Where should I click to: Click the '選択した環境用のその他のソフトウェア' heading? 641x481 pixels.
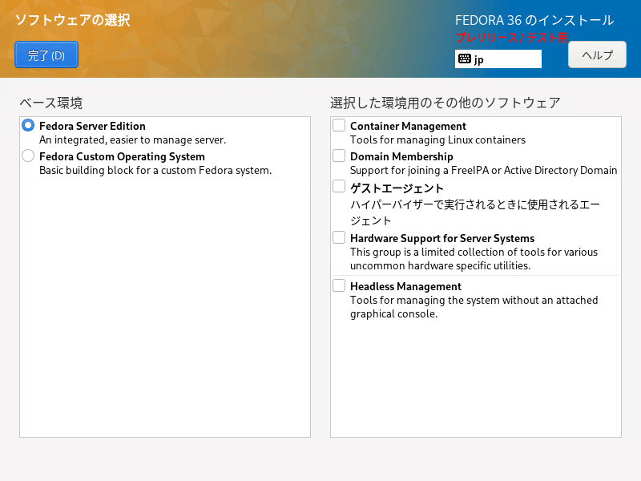click(x=445, y=103)
